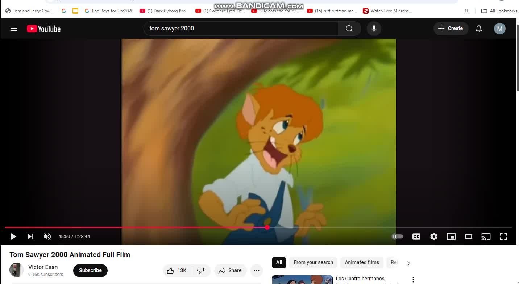Turn on closed captions
The image size is (519, 284).
(416, 237)
